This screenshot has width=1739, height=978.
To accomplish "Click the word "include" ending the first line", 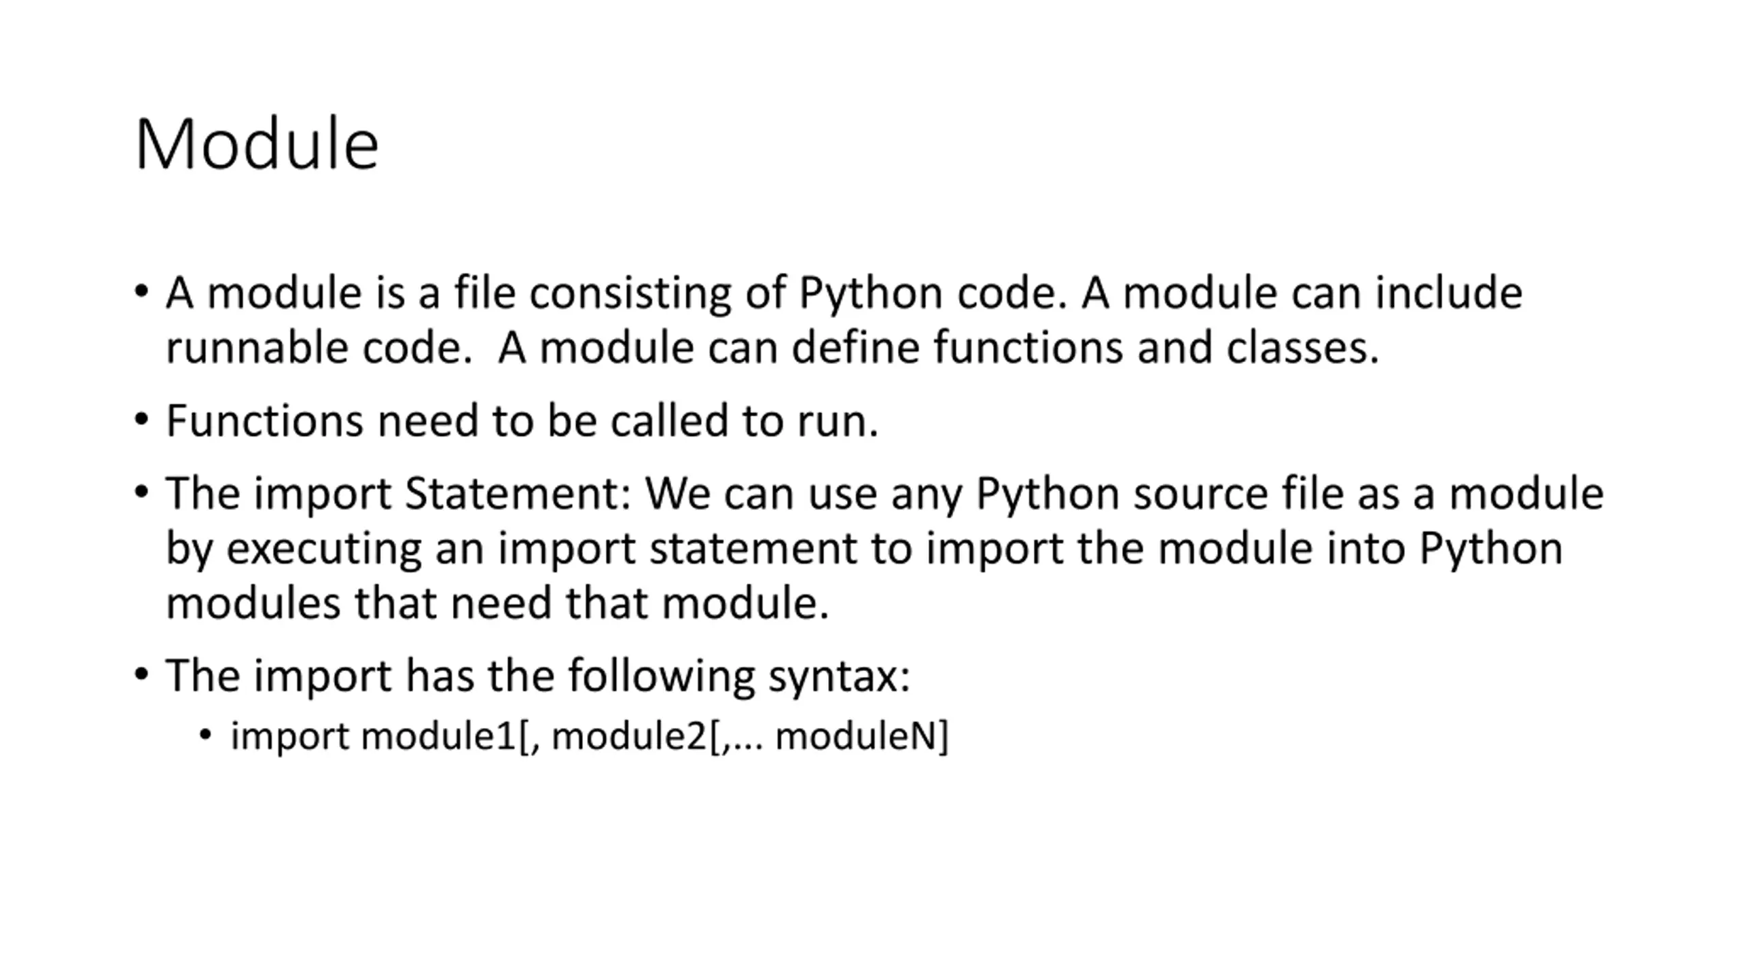I will coord(1449,293).
